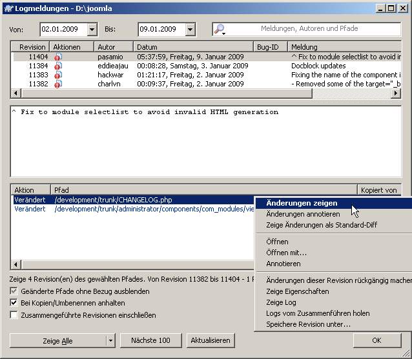Choose Annotieren menu entry
The height and width of the screenshot is (359, 412).
point(333,264)
